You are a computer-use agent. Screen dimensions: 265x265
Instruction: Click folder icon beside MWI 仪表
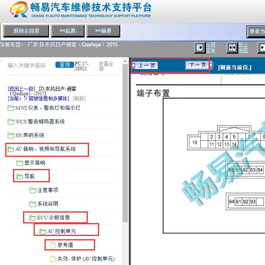point(11,108)
